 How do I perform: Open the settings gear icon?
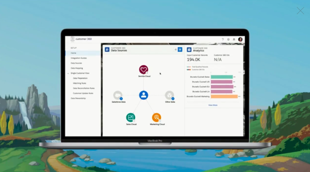[x=228, y=40]
